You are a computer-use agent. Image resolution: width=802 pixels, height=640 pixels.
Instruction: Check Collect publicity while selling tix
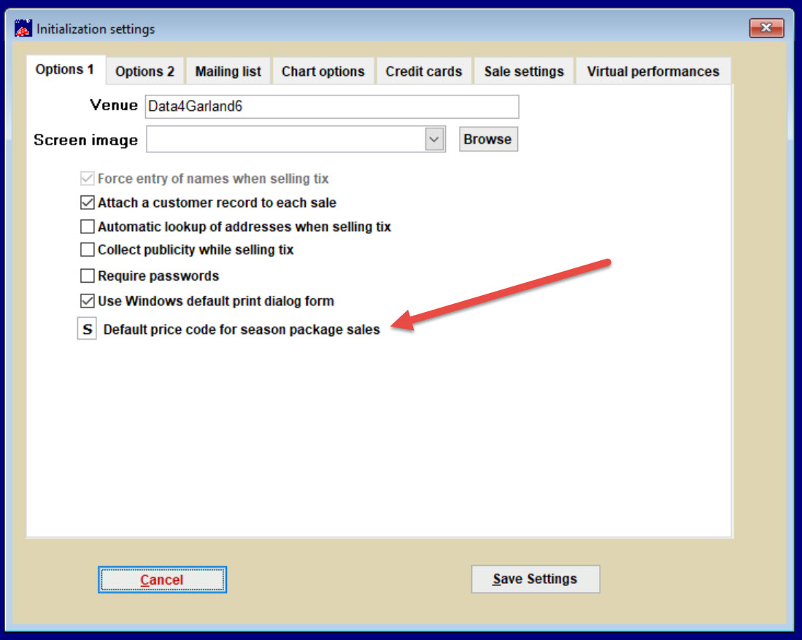coord(88,249)
